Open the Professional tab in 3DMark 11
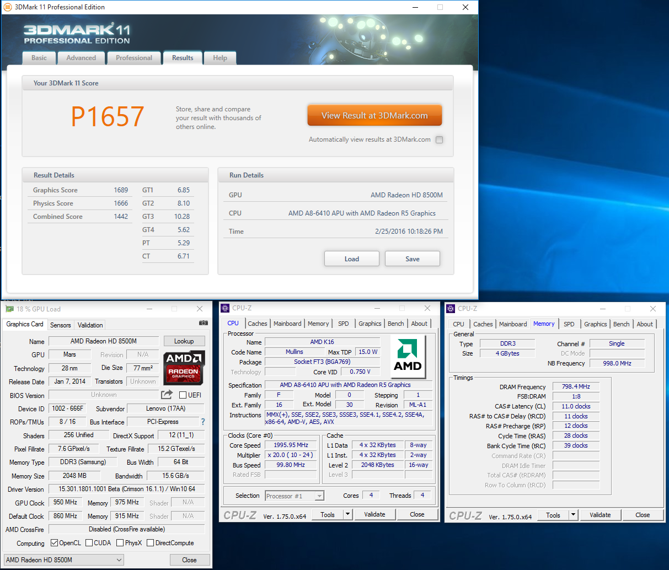This screenshot has height=570, width=669. pyautogui.click(x=134, y=58)
